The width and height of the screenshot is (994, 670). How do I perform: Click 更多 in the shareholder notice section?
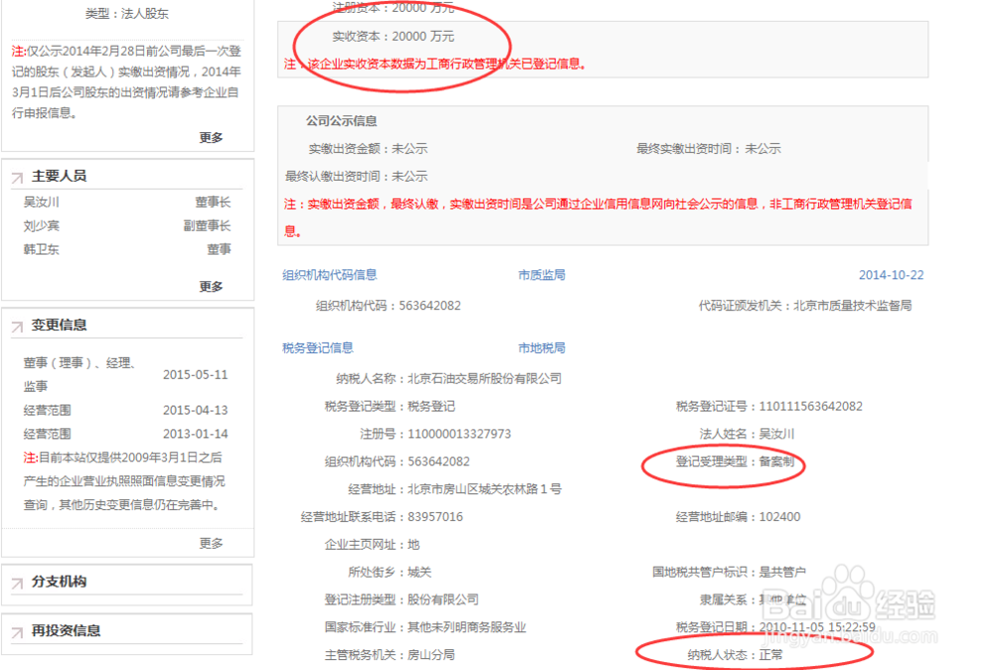click(211, 137)
